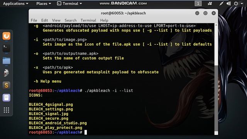
Task: Click the BLEACH_secure.png line
Action: coord(49,119)
